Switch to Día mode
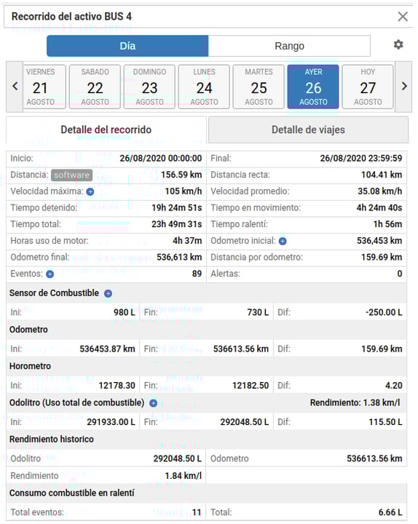 point(127,46)
